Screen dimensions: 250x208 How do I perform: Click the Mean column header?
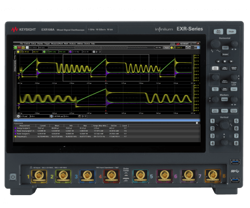57,126
